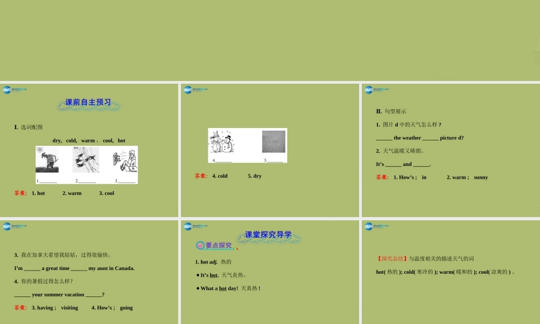Click the picture of man under hot sun

click(47, 159)
